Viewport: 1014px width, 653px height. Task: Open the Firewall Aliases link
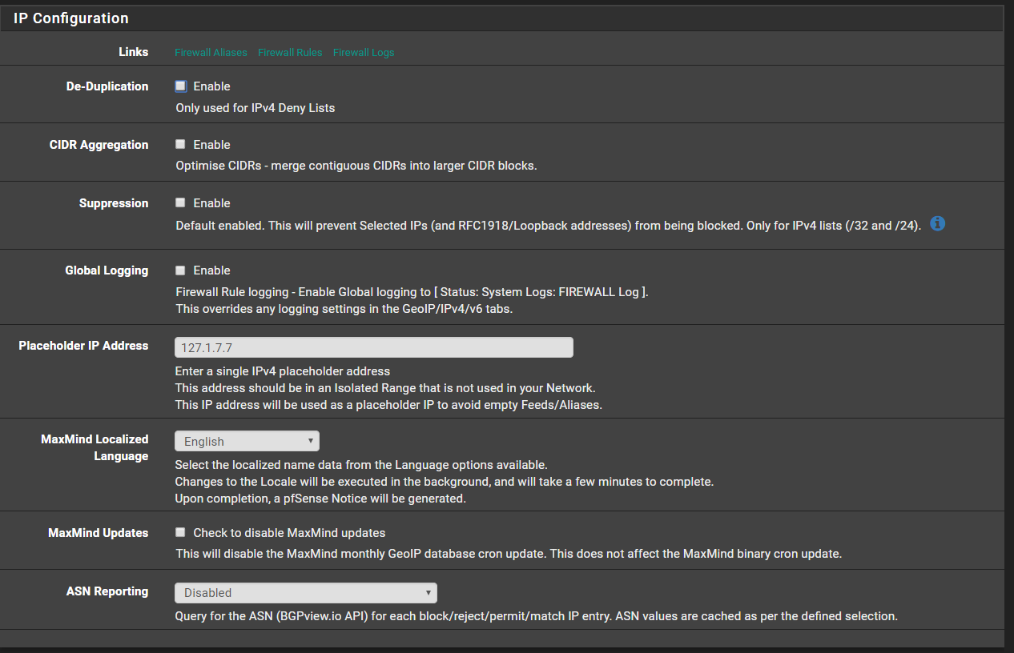[211, 53]
